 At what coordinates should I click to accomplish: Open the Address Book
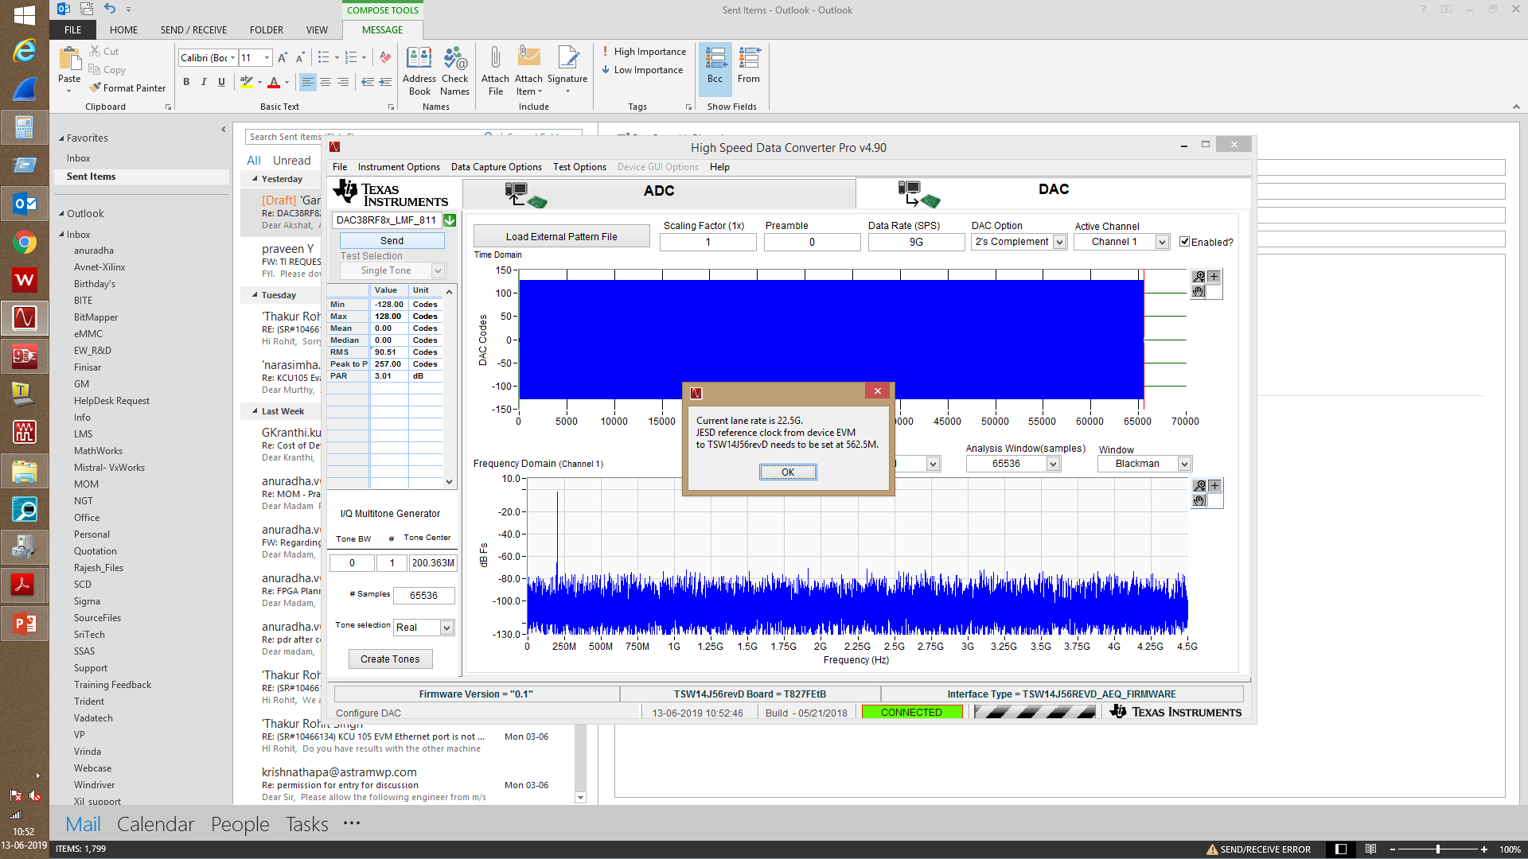419,60
